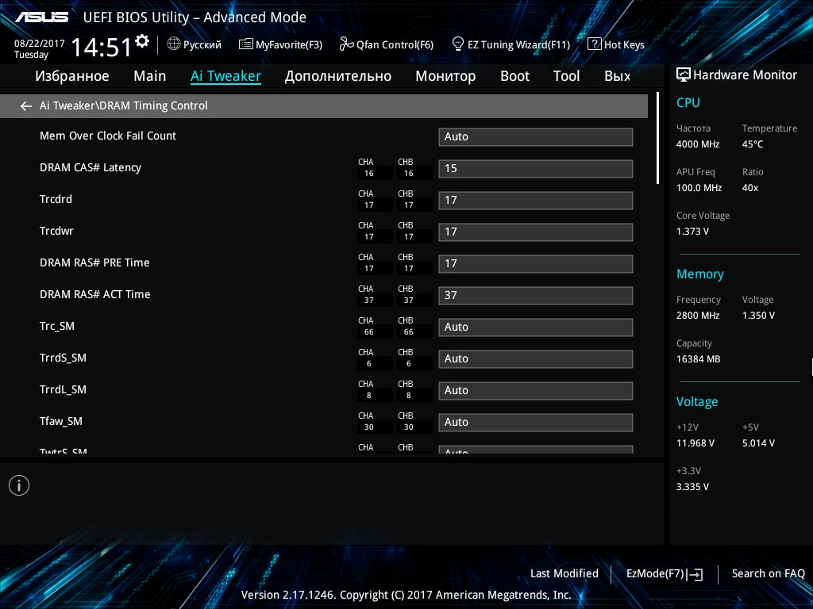This screenshot has height=609, width=813.
Task: Click the settings gear next to the clock
Action: pyautogui.click(x=142, y=41)
